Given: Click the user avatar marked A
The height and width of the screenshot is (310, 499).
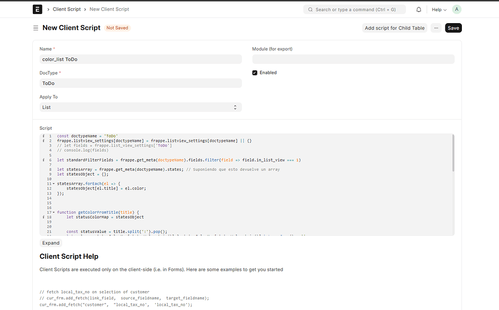Looking at the screenshot, I should (x=456, y=9).
